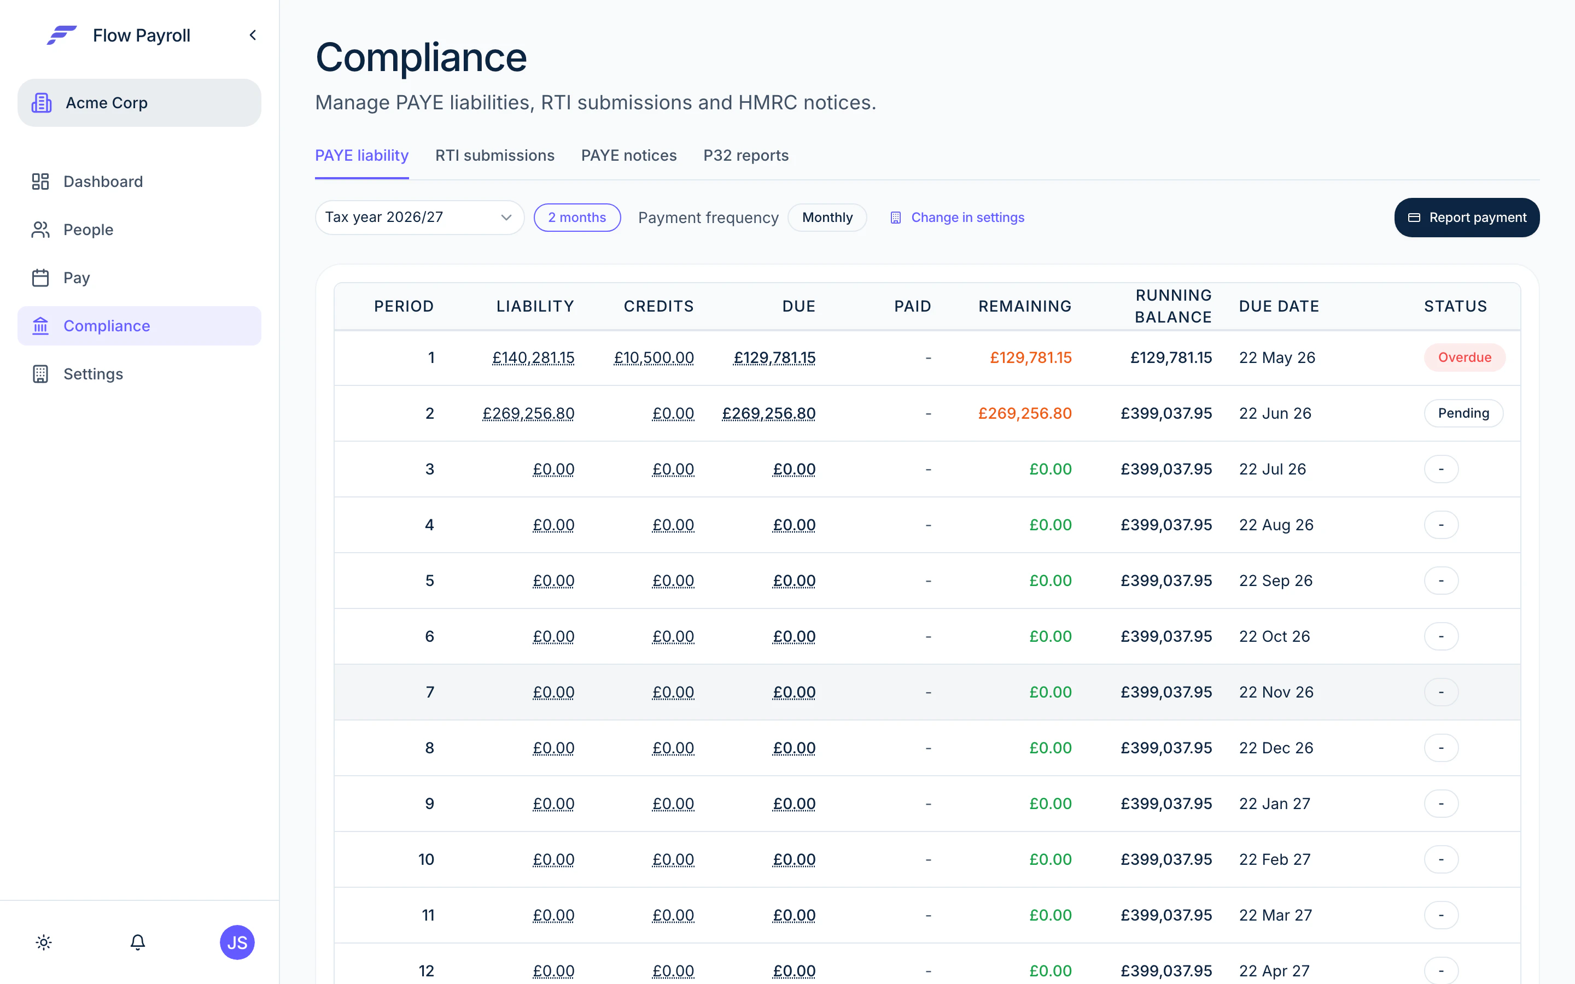Open the JS user avatar menu
1575x984 pixels.
pyautogui.click(x=237, y=942)
